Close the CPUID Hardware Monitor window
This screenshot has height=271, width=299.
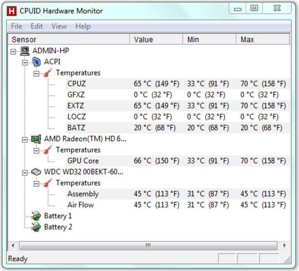pyautogui.click(x=277, y=9)
